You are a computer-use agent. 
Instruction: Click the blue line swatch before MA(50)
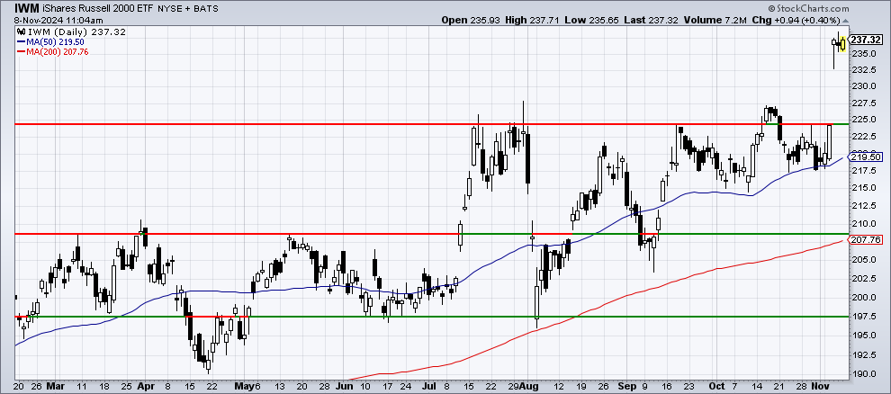coord(21,42)
